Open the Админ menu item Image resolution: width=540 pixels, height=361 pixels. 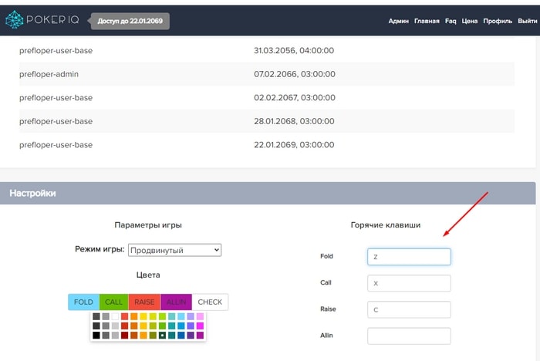(399, 21)
